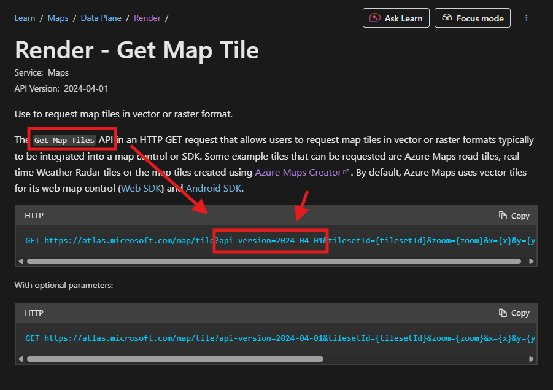Open the three-dot more actions menu
Viewport: 553px width, 390px height.
point(526,18)
